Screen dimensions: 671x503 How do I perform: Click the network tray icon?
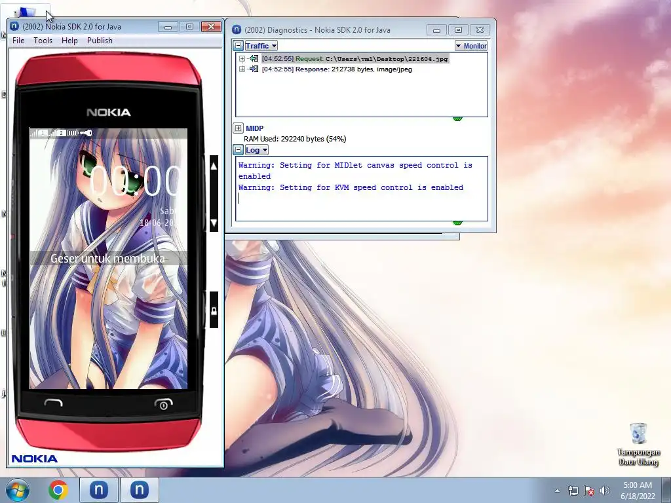(x=573, y=491)
